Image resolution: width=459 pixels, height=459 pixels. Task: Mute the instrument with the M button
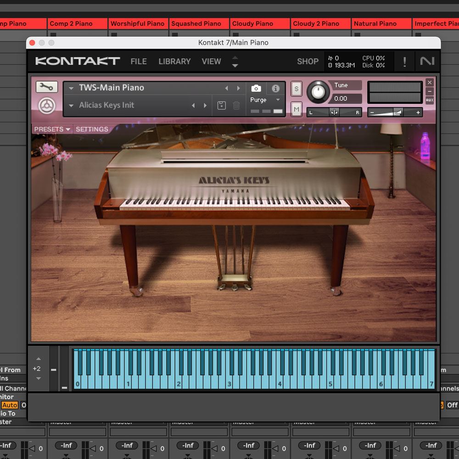pos(297,109)
